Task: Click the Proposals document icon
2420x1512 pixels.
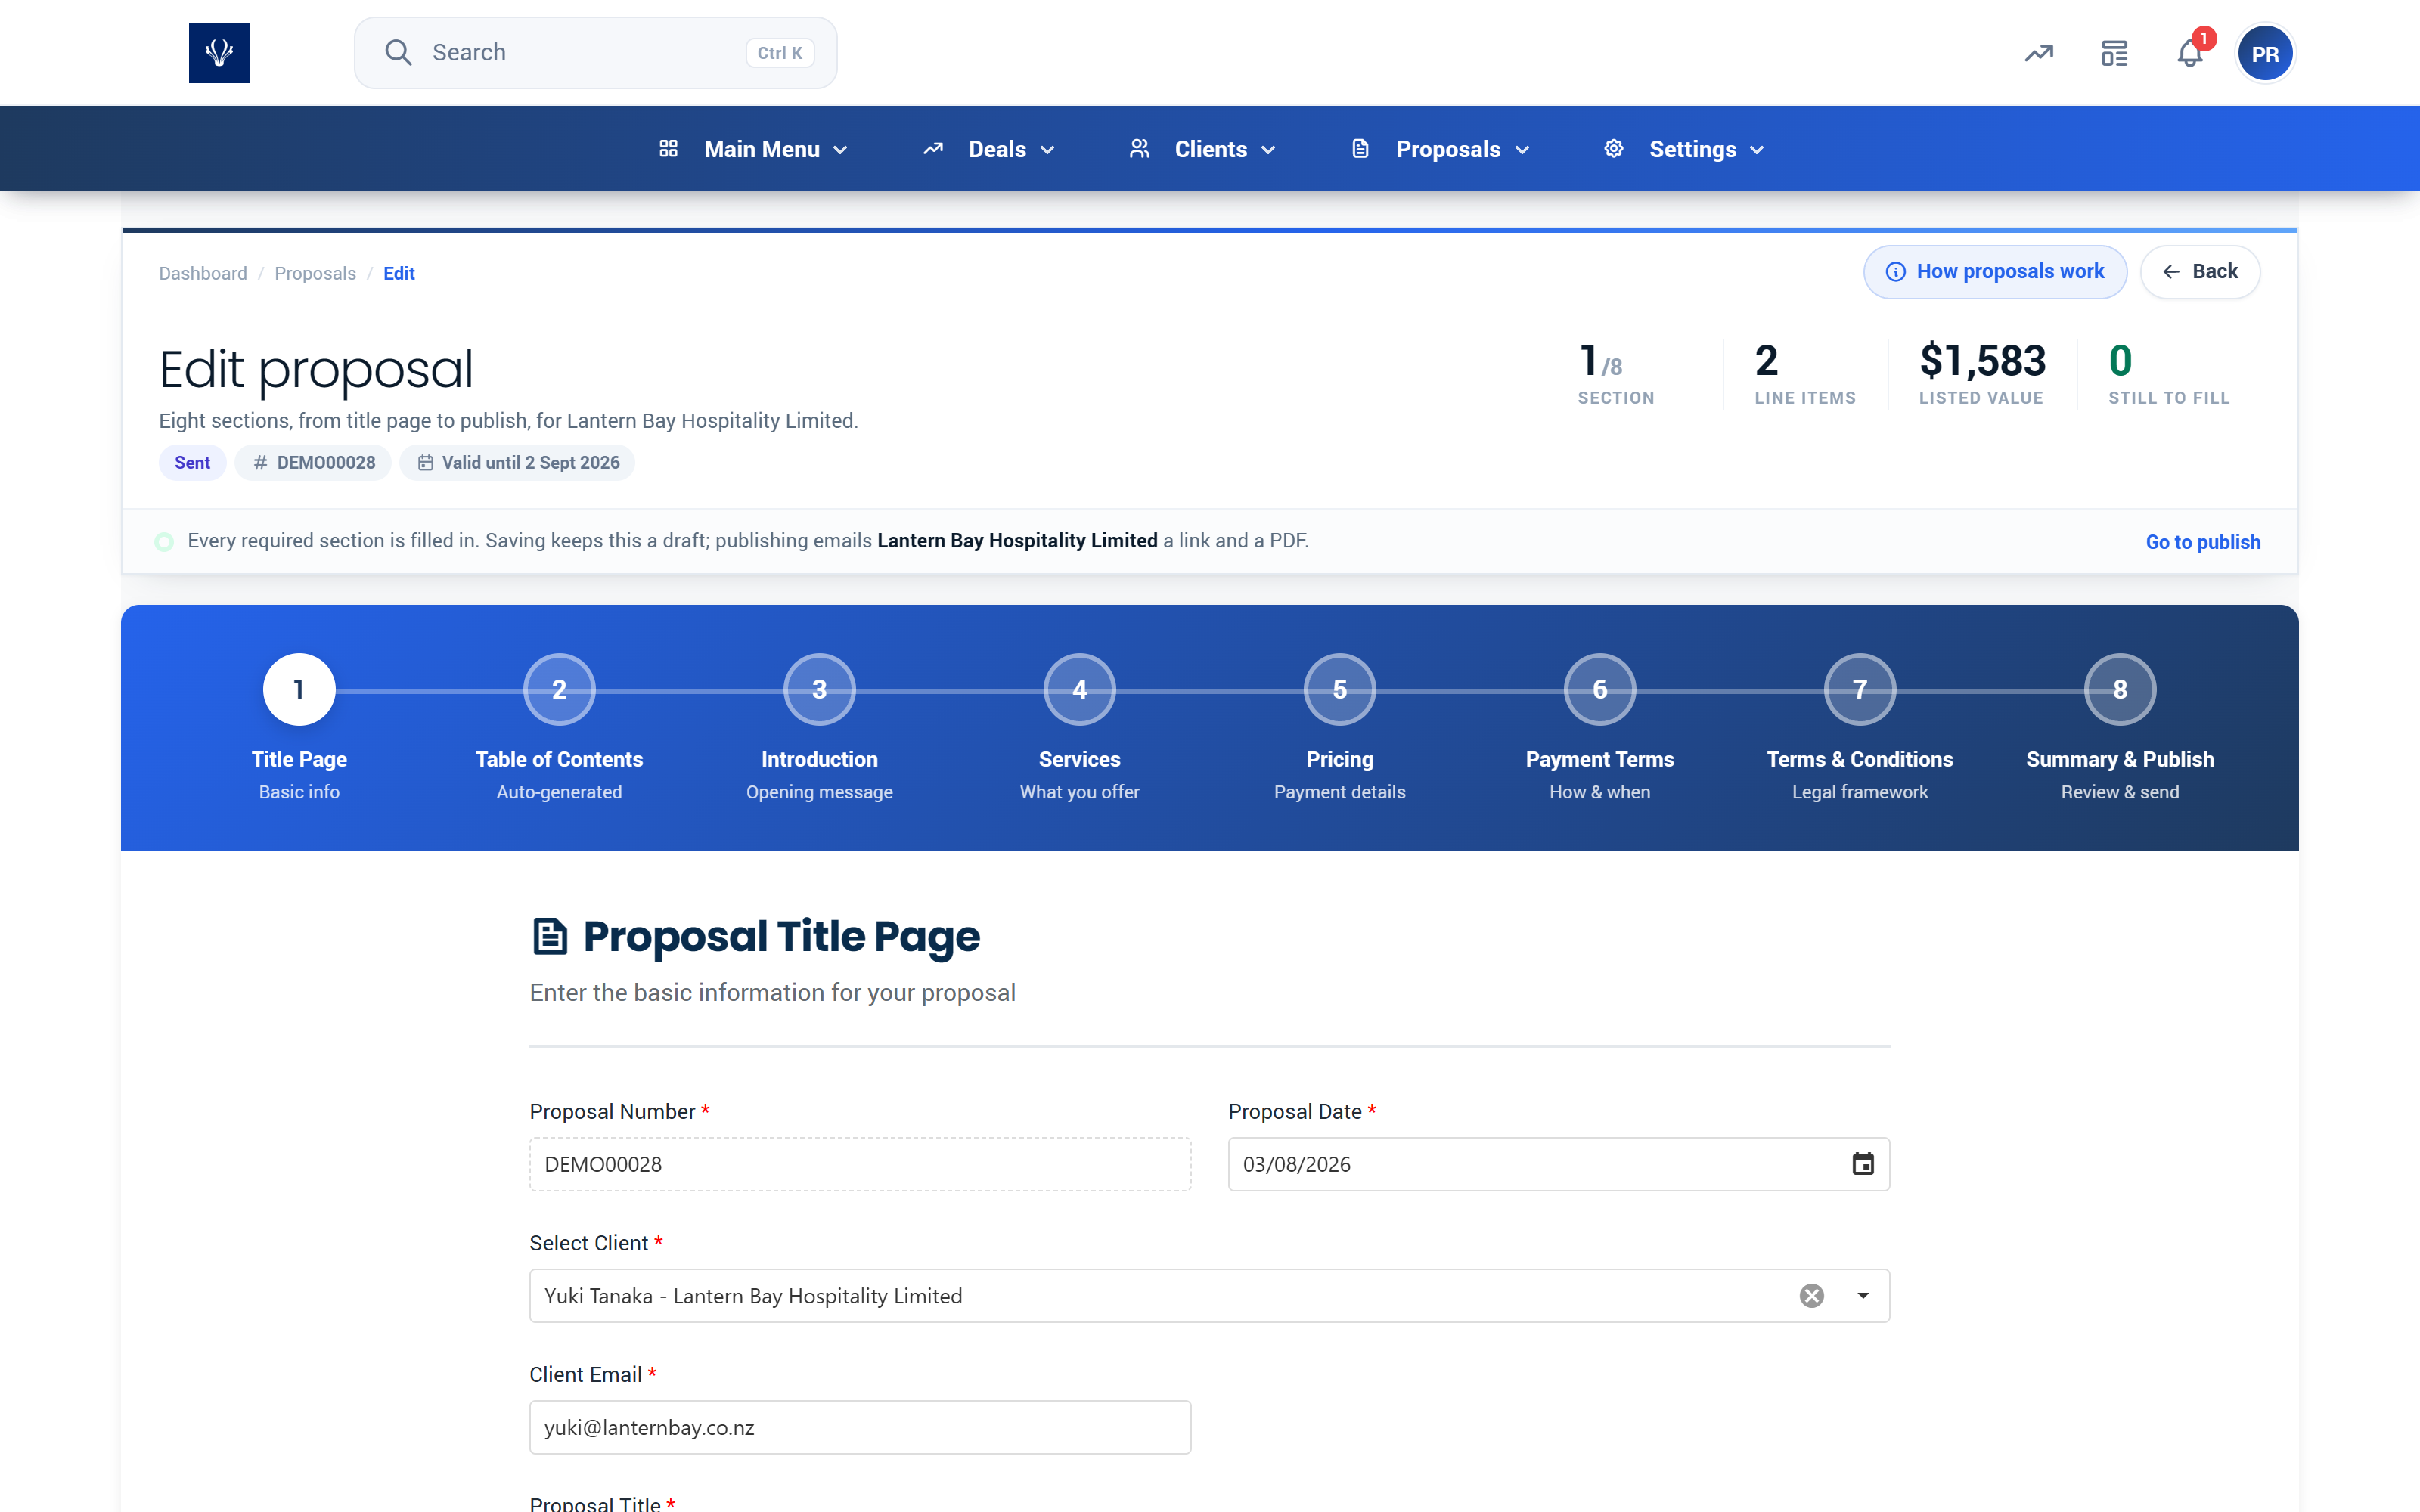Action: click(1360, 149)
